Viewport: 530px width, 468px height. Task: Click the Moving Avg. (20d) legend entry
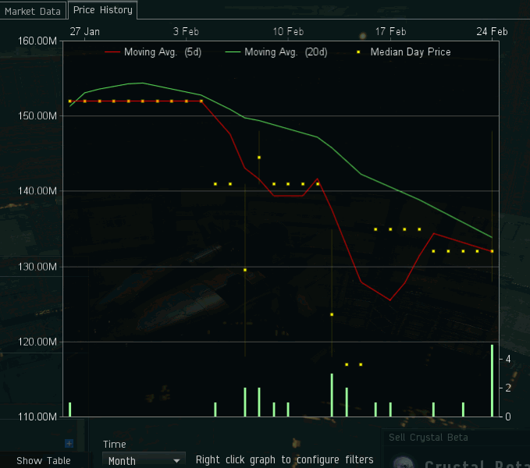(276, 52)
